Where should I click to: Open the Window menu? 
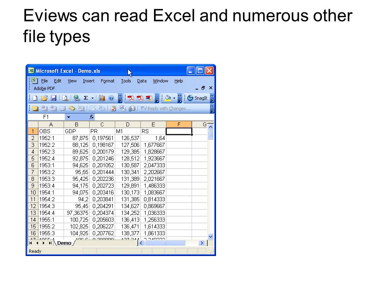(160, 81)
